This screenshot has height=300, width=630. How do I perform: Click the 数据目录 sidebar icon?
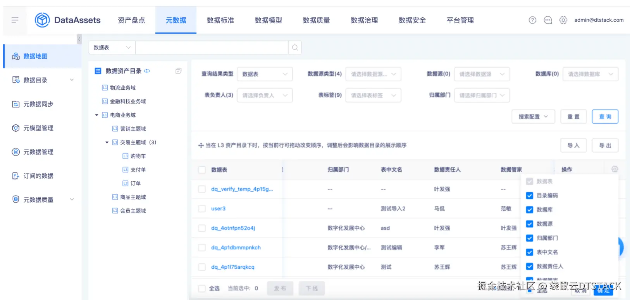[x=16, y=80]
